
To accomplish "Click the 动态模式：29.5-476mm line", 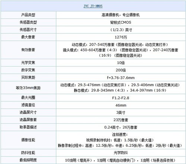I will pyautogui.click(x=121, y=85).
